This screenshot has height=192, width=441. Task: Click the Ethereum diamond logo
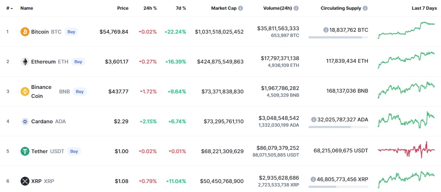[25, 62]
